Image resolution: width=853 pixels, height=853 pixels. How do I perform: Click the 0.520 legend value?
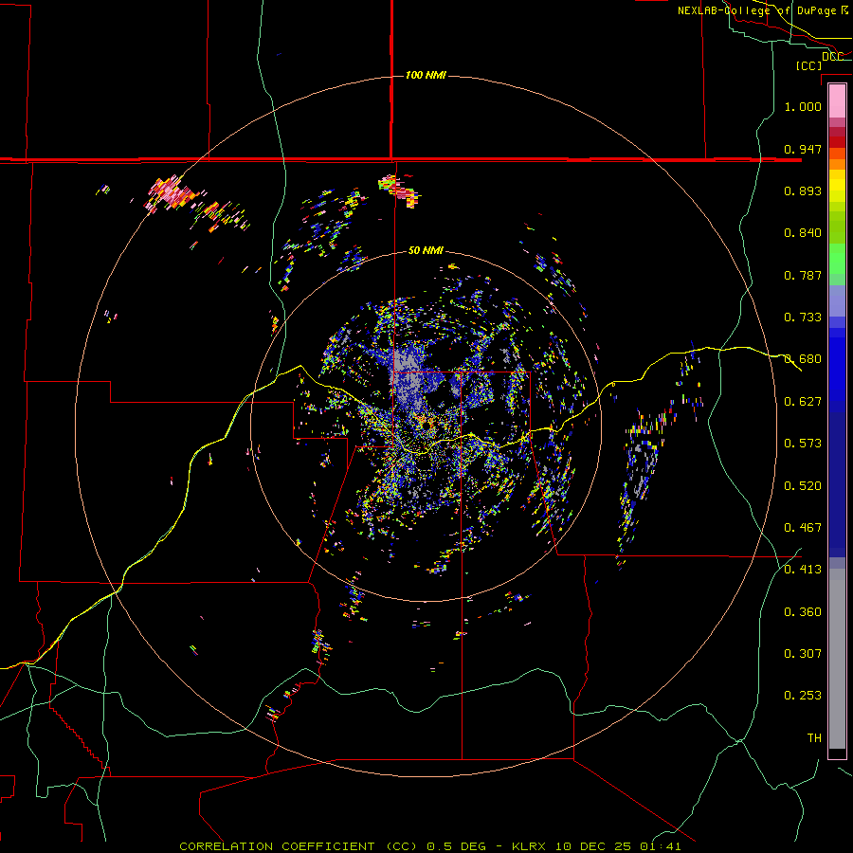coord(803,486)
